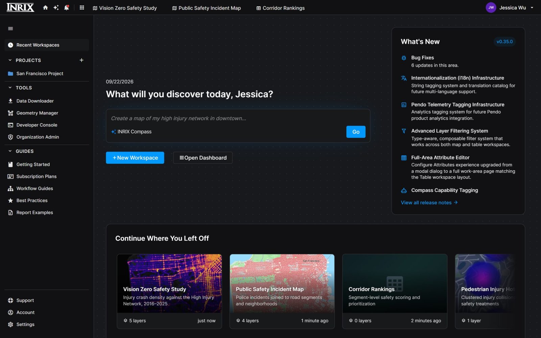541x338 pixels.
Task: Collapse the TOOLS section
Action: click(10, 88)
